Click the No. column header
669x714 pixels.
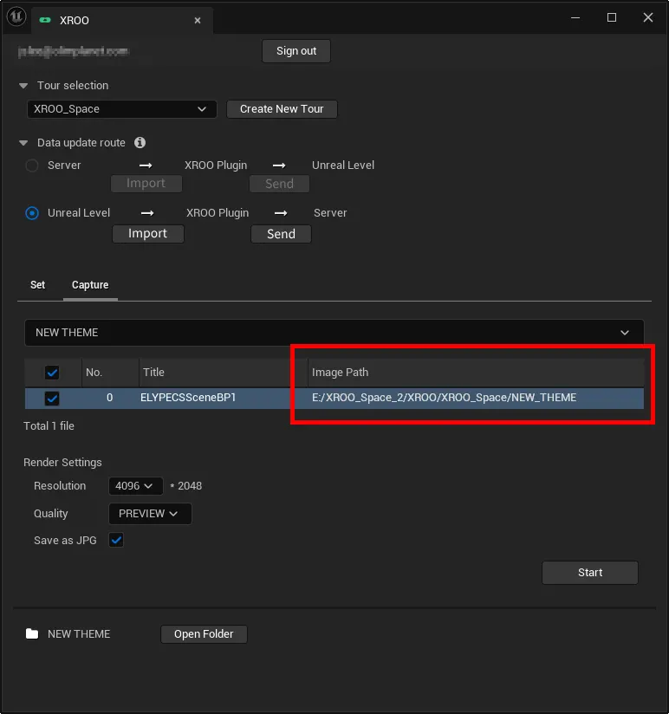click(111, 373)
